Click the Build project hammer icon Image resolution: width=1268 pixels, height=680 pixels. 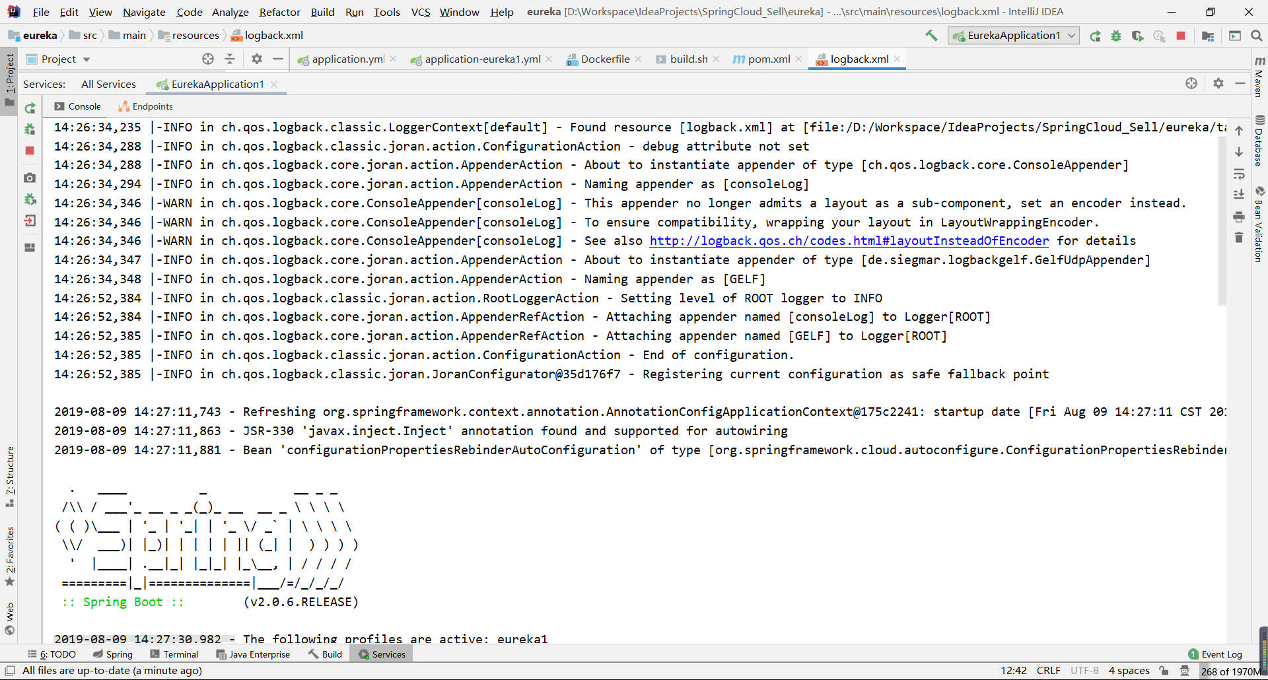931,36
